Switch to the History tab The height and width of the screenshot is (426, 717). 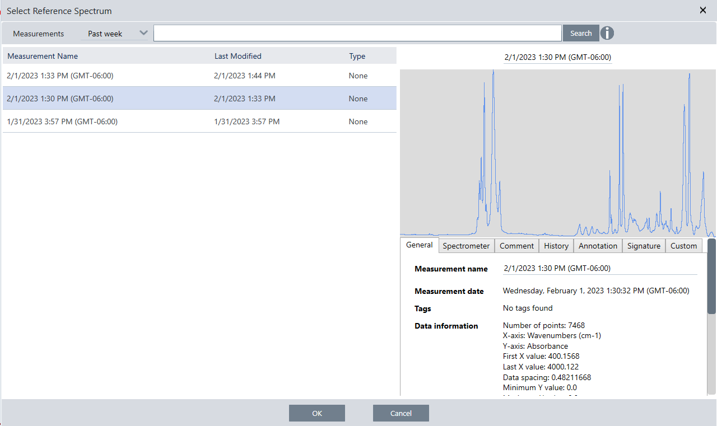tap(556, 246)
